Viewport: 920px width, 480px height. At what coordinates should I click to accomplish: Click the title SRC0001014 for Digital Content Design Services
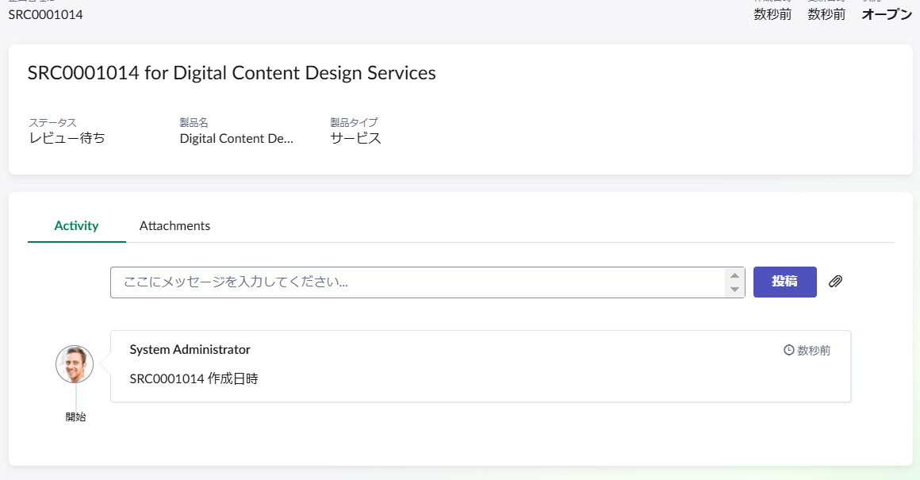[x=232, y=73]
